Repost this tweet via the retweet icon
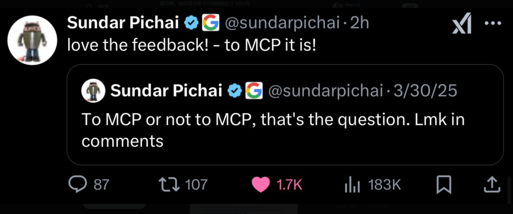 (169, 184)
